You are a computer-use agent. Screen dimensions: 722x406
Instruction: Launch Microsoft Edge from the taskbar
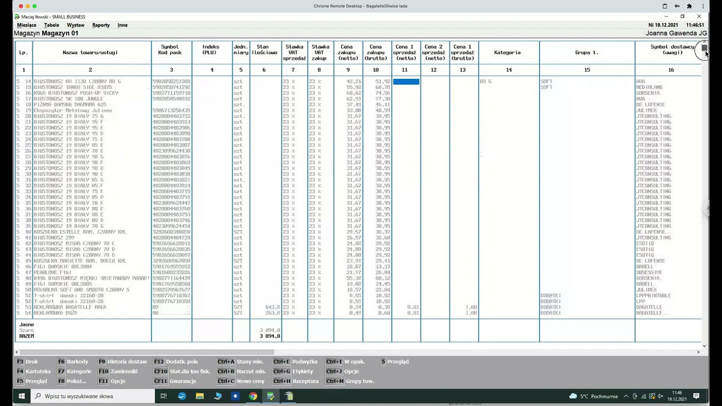[182, 396]
